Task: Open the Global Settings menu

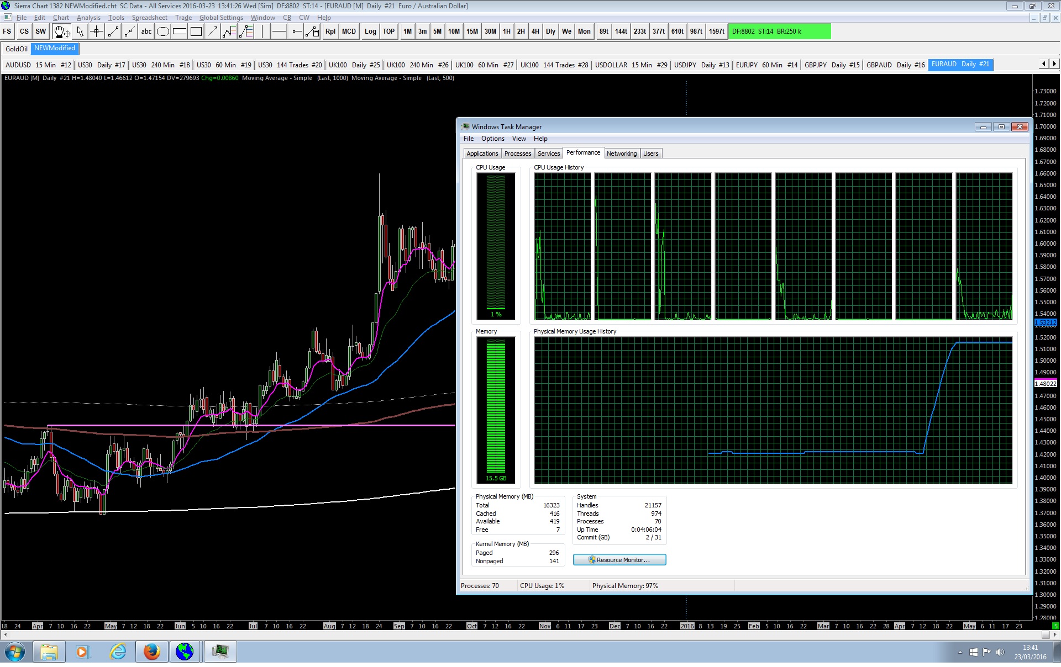Action: pyautogui.click(x=221, y=18)
